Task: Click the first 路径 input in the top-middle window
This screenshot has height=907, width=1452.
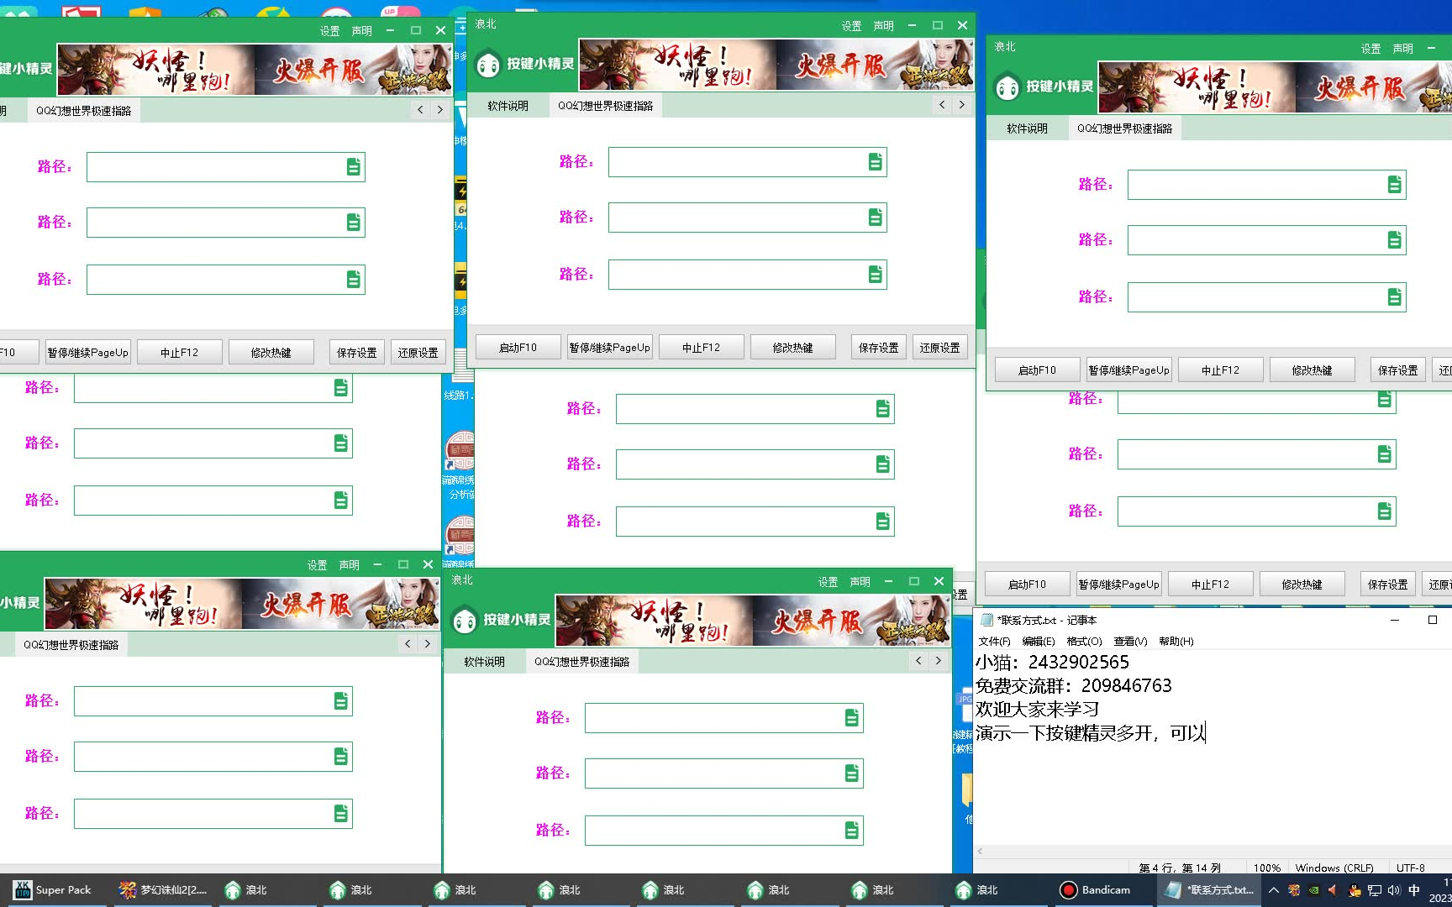Action: (747, 162)
